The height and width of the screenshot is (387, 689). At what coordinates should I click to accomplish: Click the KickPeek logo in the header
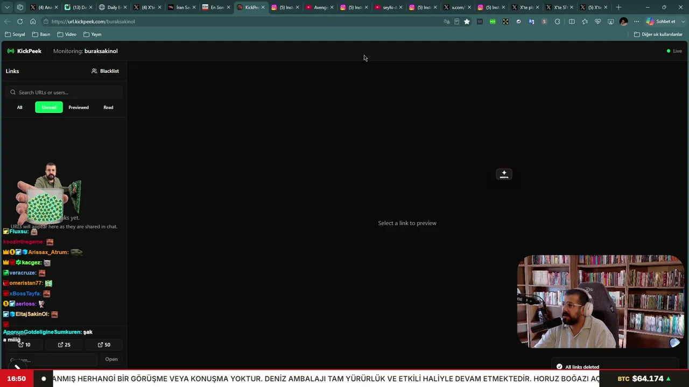(x=24, y=51)
